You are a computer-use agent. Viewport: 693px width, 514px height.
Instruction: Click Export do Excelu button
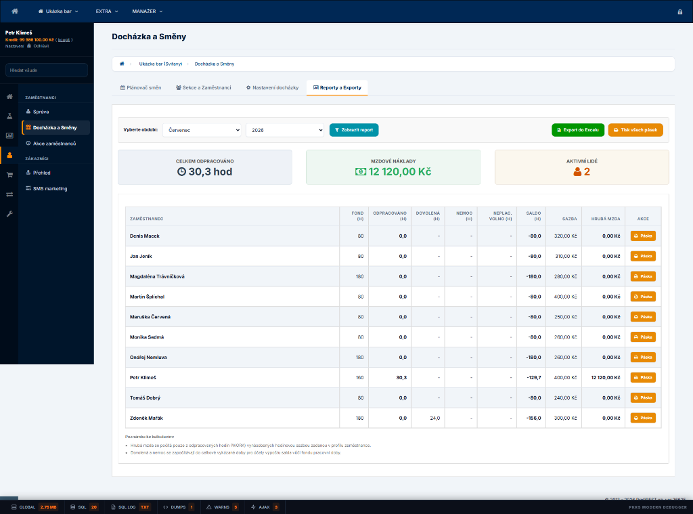click(x=578, y=130)
